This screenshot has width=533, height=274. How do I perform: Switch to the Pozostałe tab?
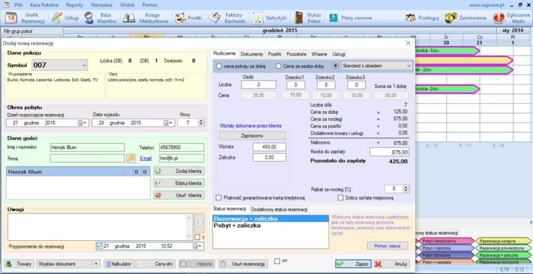click(x=296, y=54)
